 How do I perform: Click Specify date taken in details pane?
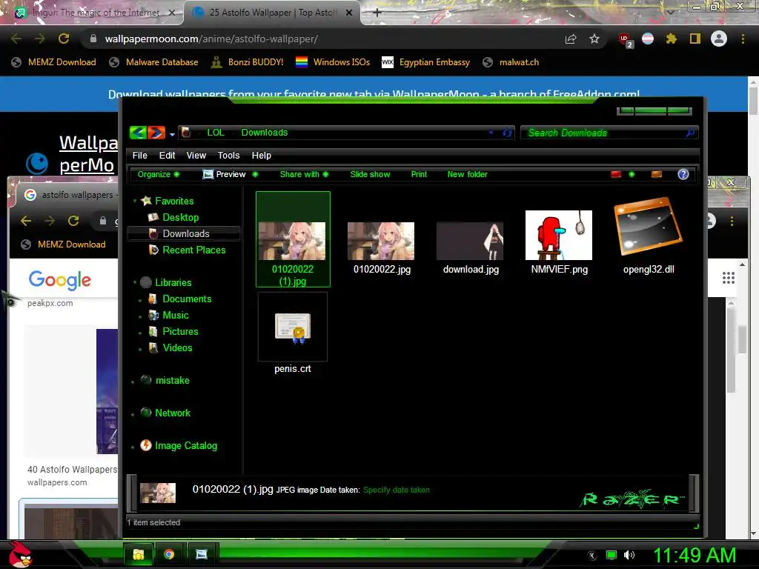point(396,490)
